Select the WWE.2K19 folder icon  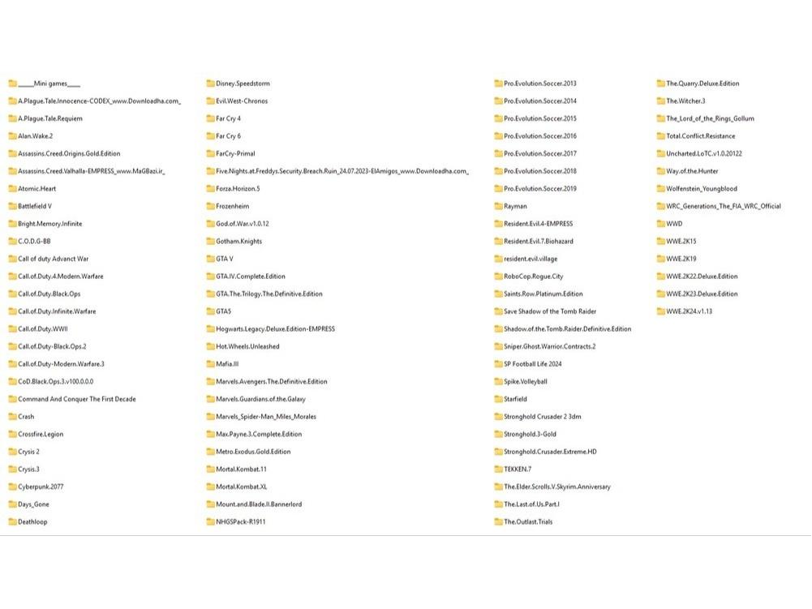pyautogui.click(x=661, y=259)
